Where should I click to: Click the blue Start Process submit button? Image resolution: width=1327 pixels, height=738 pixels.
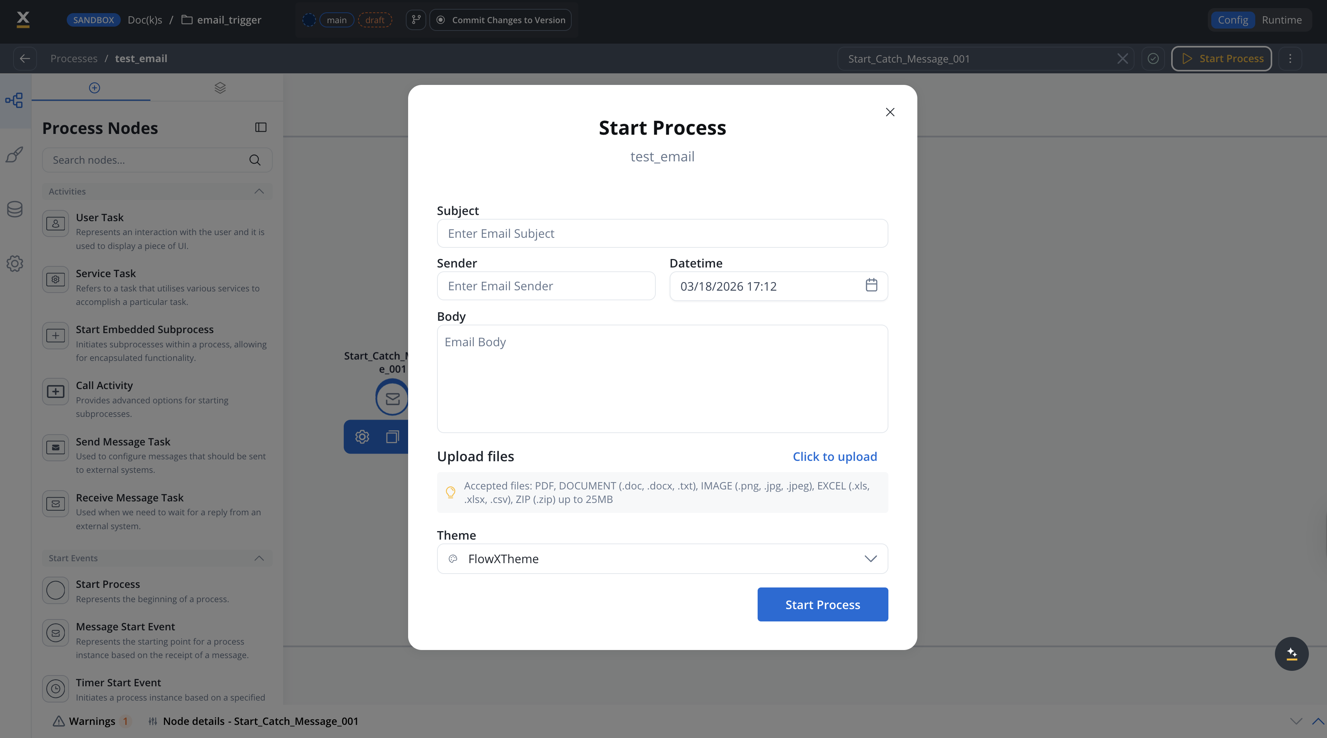(x=822, y=604)
